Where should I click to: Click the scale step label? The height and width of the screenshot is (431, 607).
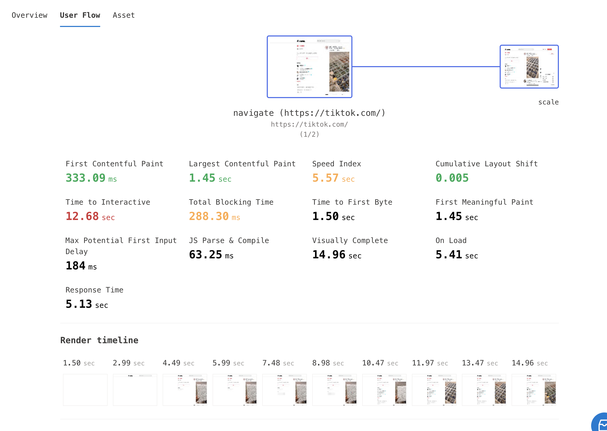pos(548,102)
